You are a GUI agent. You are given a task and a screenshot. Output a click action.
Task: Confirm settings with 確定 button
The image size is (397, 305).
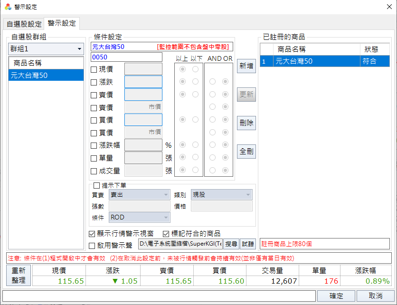[x=336, y=295]
